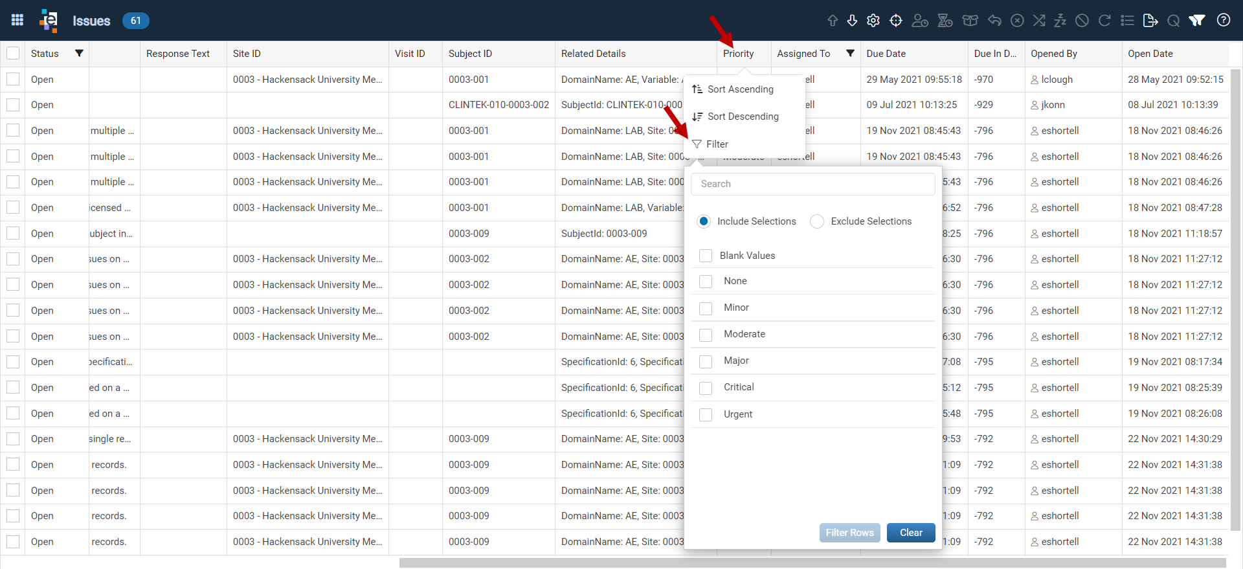Image resolution: width=1243 pixels, height=569 pixels.
Task: Check the Moderate priority checkbox
Action: [x=706, y=334]
